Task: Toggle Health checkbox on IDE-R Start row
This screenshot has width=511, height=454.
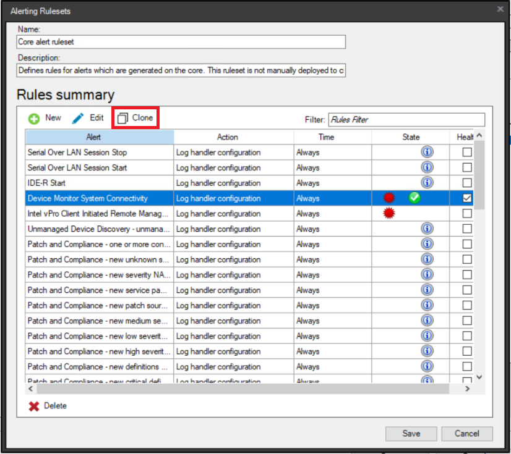Action: (x=468, y=183)
